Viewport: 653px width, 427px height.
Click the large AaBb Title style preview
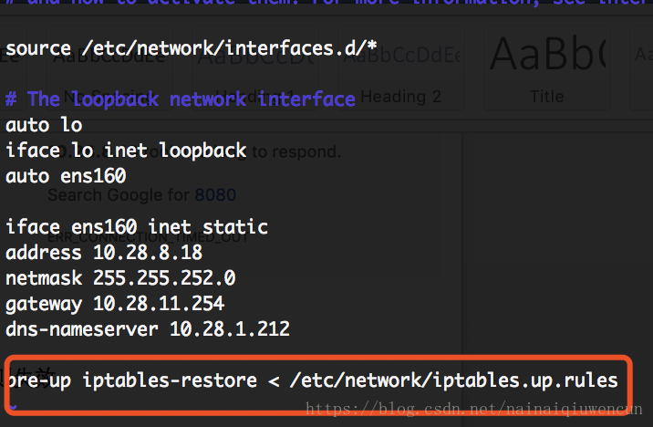click(x=546, y=57)
